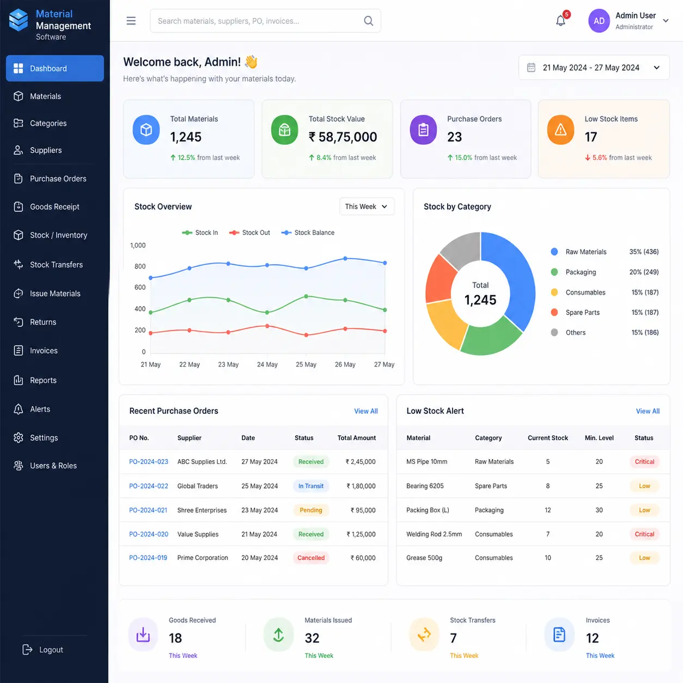Click the Alerts bell icon in sidebar
683x683 pixels.
click(19, 409)
